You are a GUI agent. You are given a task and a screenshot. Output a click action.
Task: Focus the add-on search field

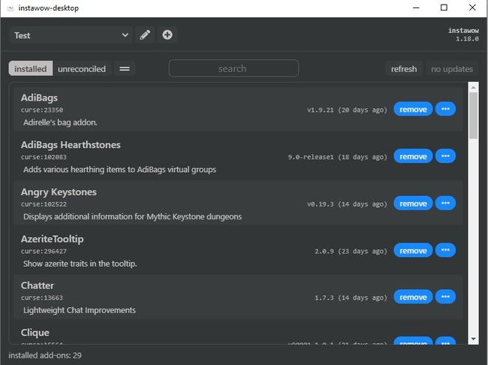pyautogui.click(x=233, y=68)
